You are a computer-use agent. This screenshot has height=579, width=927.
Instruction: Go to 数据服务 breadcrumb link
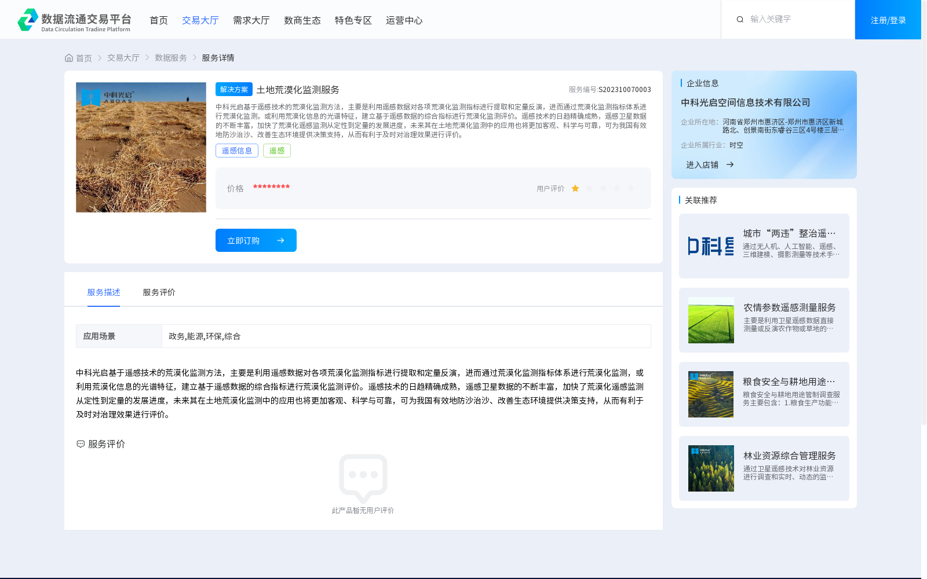pos(171,58)
